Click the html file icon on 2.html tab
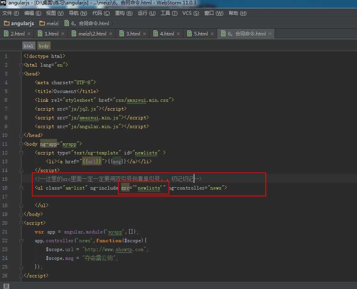 [6, 34]
